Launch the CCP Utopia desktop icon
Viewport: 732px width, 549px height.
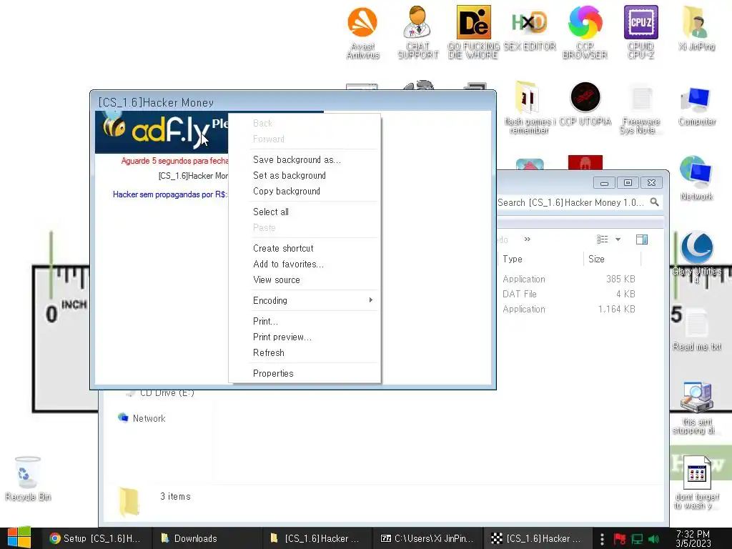tap(585, 104)
